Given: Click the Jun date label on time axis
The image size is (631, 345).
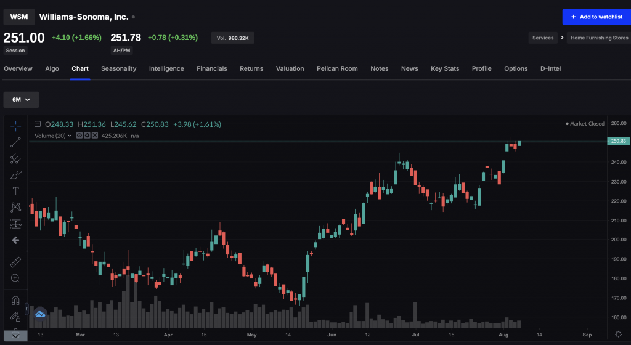Looking at the screenshot, I should click(x=332, y=335).
